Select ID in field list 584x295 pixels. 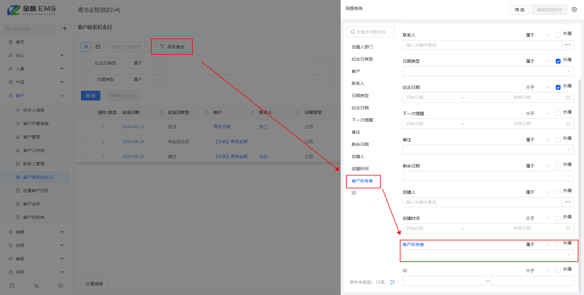tap(354, 193)
